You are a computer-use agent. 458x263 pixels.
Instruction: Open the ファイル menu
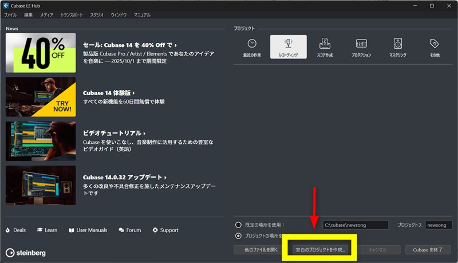[x=10, y=15]
